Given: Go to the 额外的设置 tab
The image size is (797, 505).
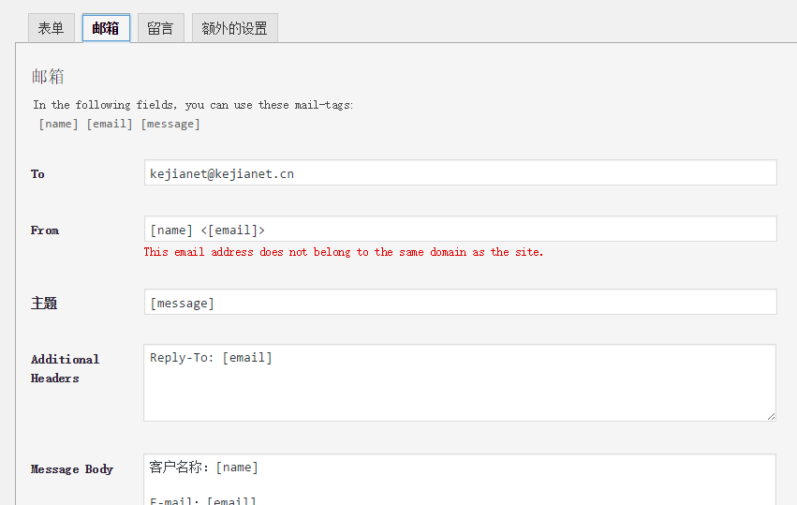Looking at the screenshot, I should click(x=234, y=28).
